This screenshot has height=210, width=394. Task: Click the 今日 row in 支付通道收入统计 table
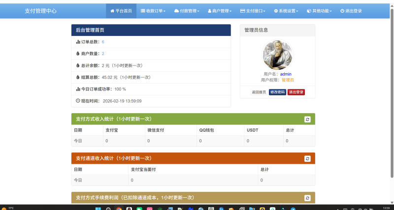point(193,180)
